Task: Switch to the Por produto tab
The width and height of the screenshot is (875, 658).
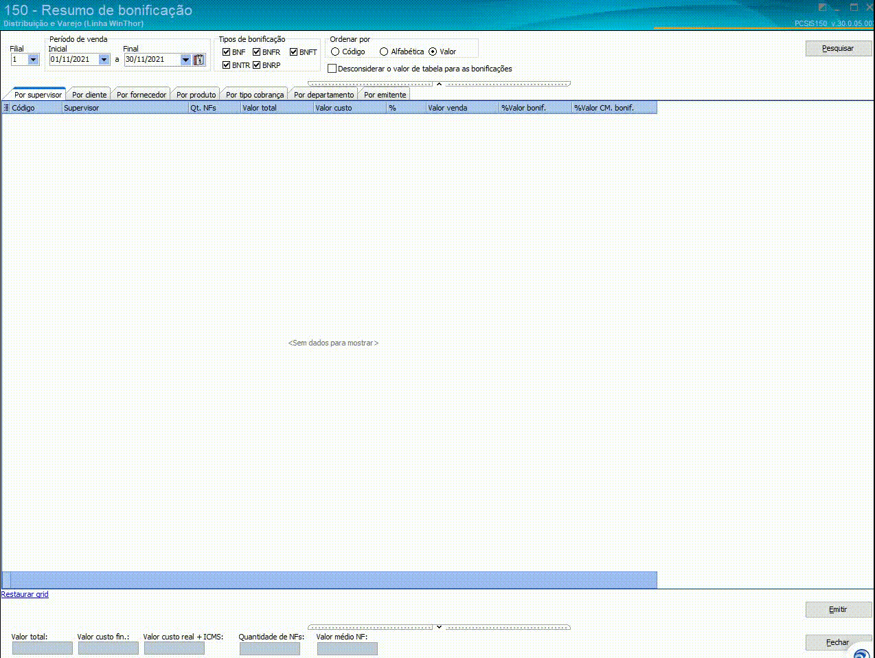Action: pos(196,95)
